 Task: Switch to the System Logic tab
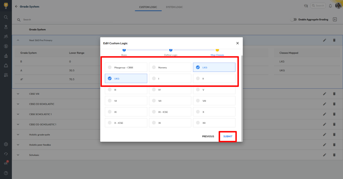[174, 7]
